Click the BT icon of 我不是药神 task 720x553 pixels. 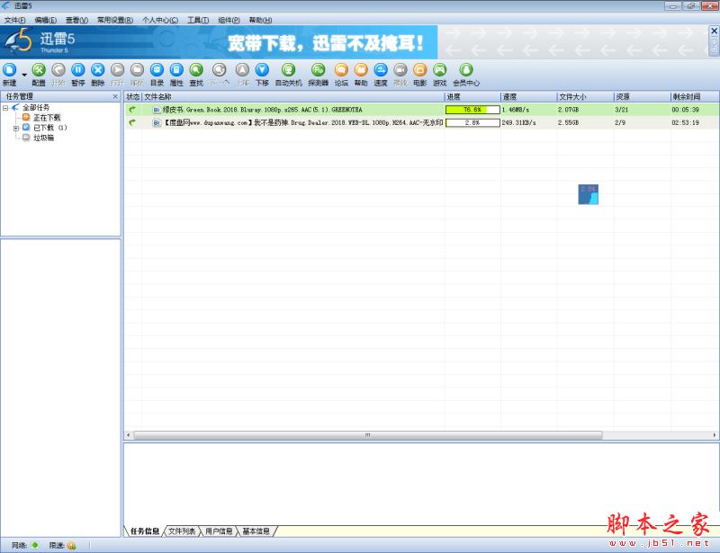coord(157,122)
